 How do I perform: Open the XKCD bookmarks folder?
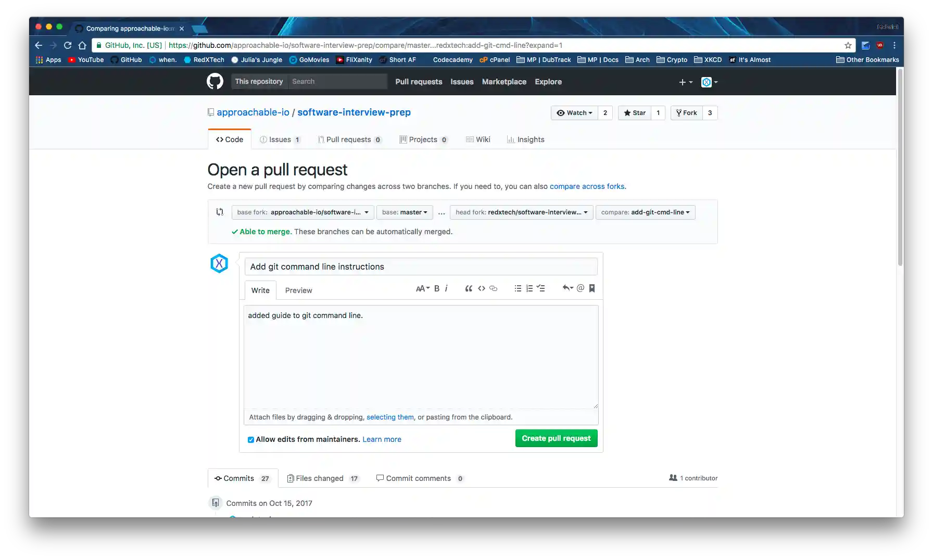pos(708,60)
